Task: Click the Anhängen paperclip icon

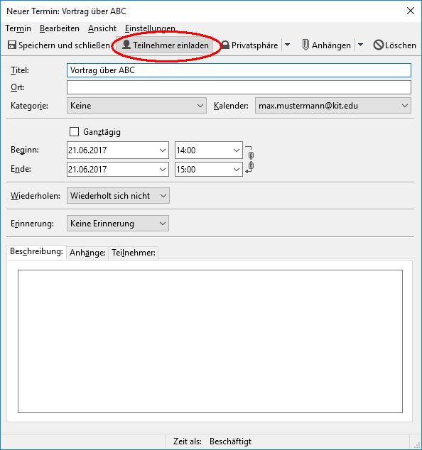Action: click(305, 45)
